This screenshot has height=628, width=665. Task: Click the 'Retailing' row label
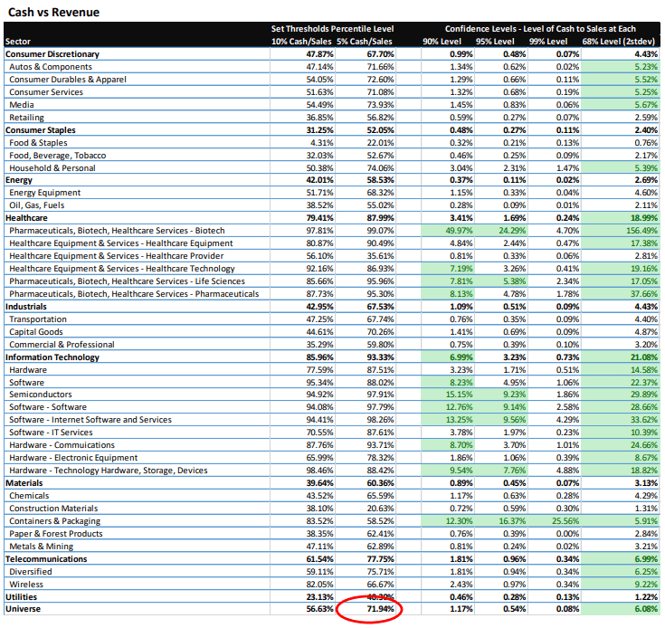pos(27,118)
